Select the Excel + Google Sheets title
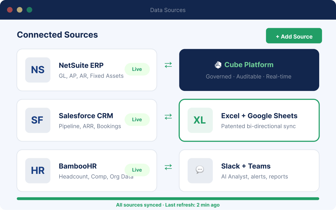The width and height of the screenshot is (336, 210). [259, 116]
